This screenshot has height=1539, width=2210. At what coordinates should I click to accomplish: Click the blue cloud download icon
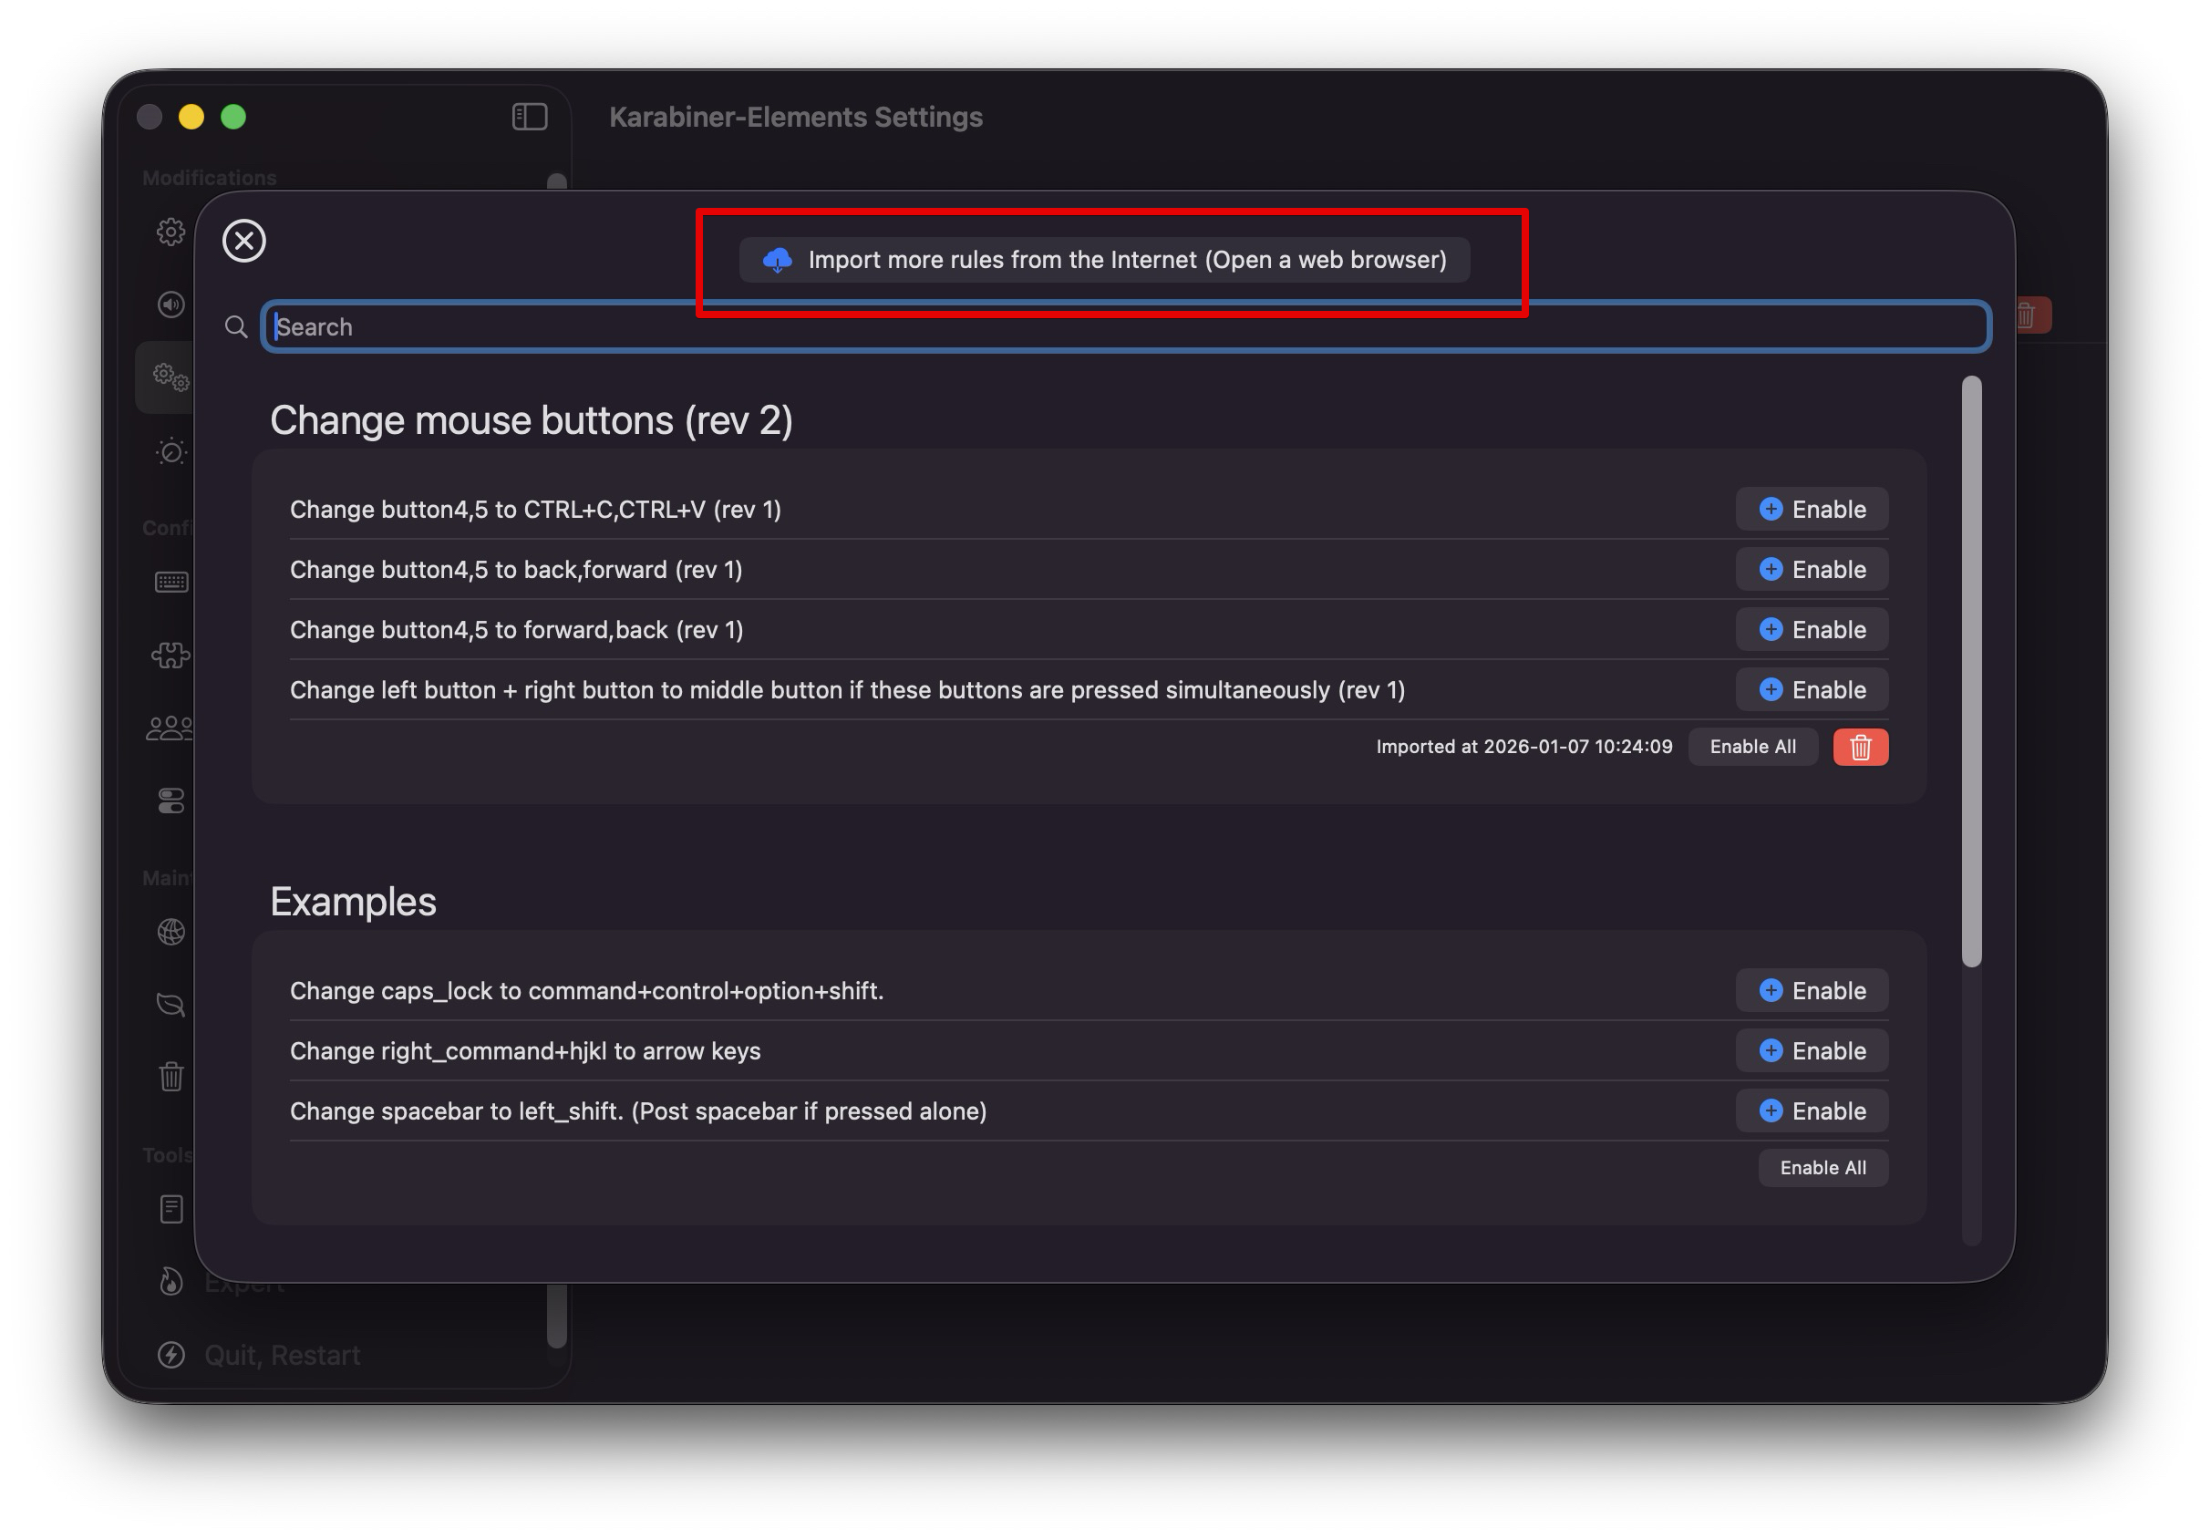tap(777, 260)
